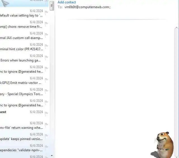Flag the 'chore: remove time fr...' message
Viewport: 179px width, 158px height.
click(46, 24)
